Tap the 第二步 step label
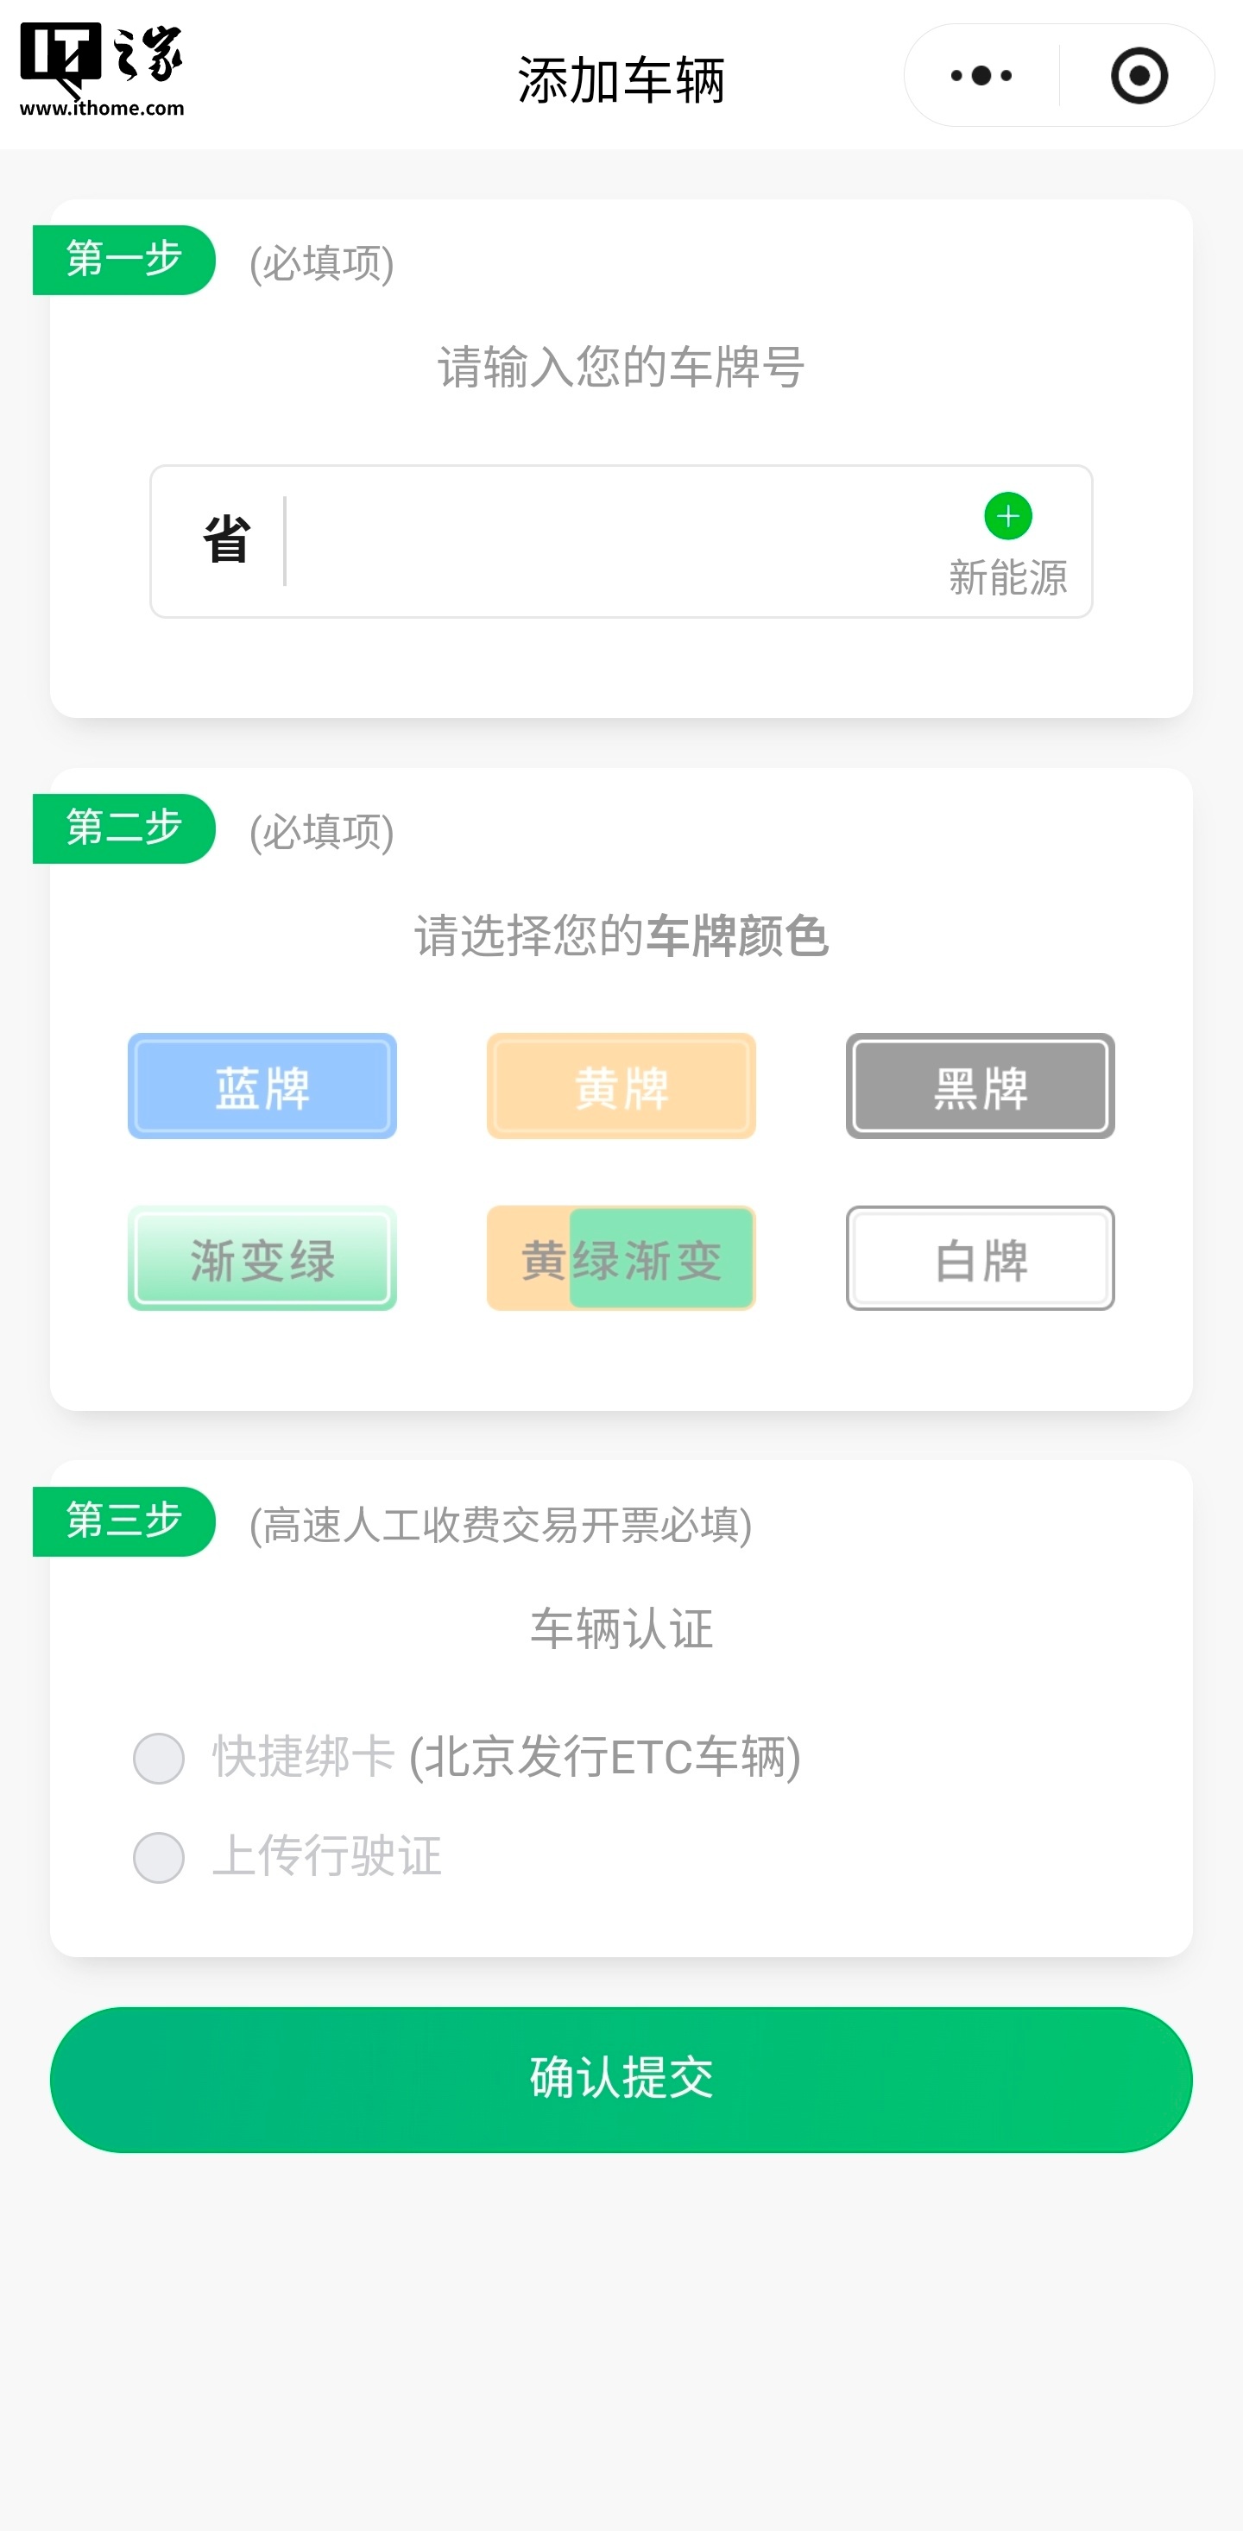Screen dimensions: 1243x2531 (x=123, y=828)
